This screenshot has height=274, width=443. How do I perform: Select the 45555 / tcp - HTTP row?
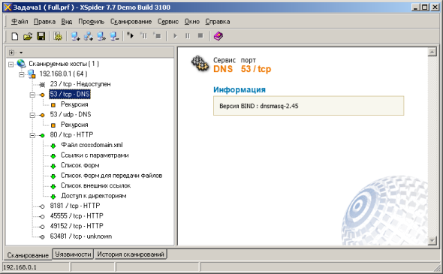pos(77,215)
